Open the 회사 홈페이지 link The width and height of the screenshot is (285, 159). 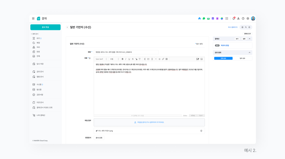coord(233,27)
